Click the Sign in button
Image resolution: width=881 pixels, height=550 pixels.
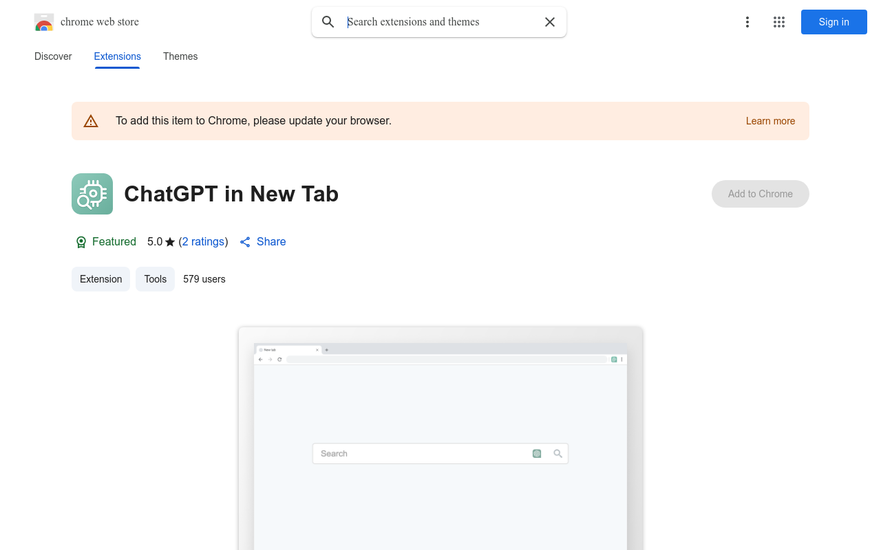(834, 22)
